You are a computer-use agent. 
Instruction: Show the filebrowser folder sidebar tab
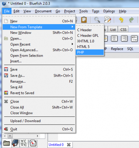[6, 143]
